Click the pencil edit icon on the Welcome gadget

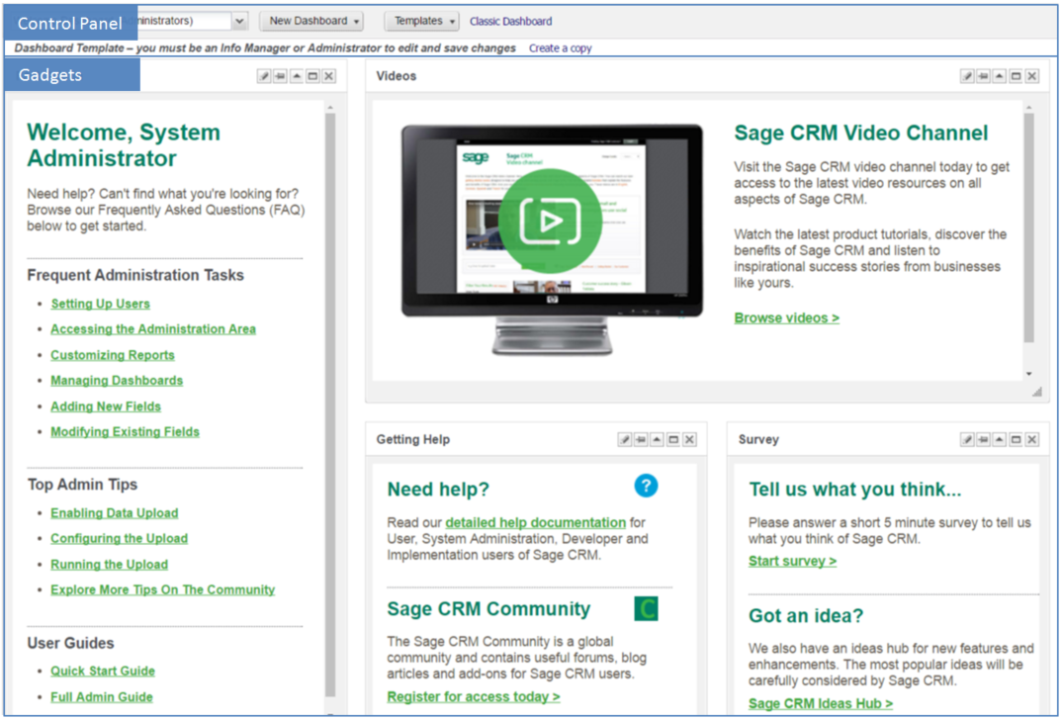coord(264,76)
